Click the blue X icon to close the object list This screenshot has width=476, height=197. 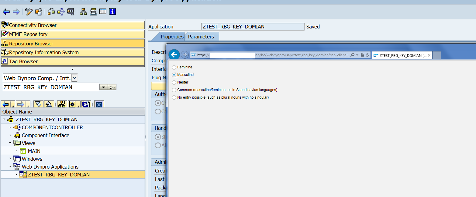point(99,104)
